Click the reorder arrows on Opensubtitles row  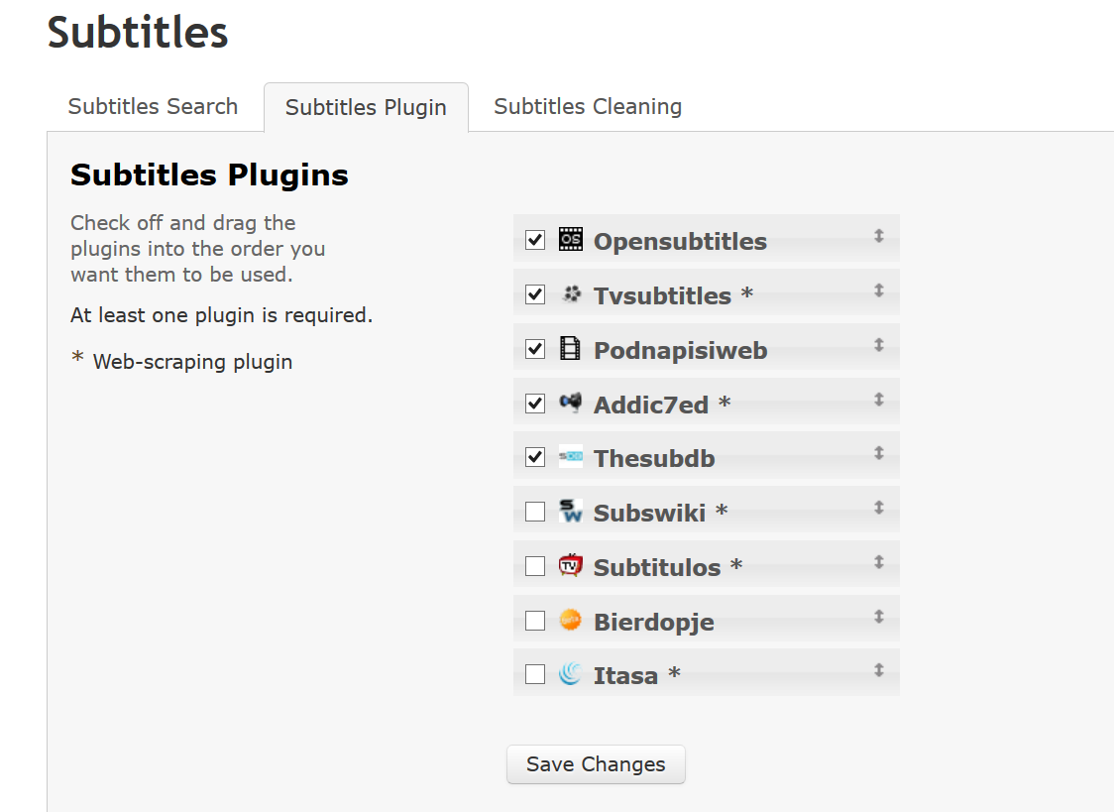click(878, 236)
